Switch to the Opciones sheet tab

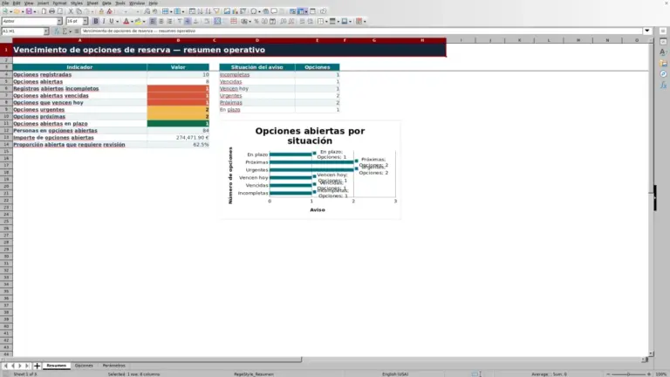click(84, 366)
